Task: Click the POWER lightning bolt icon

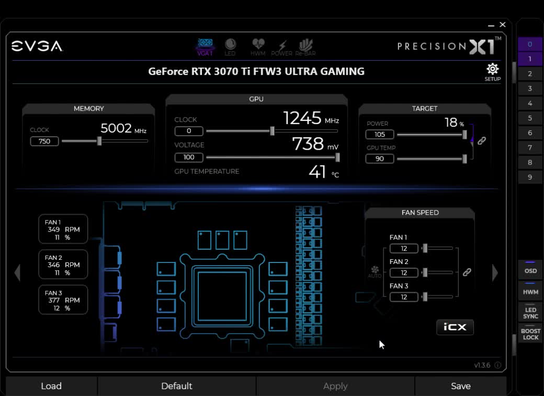Action: pyautogui.click(x=282, y=45)
